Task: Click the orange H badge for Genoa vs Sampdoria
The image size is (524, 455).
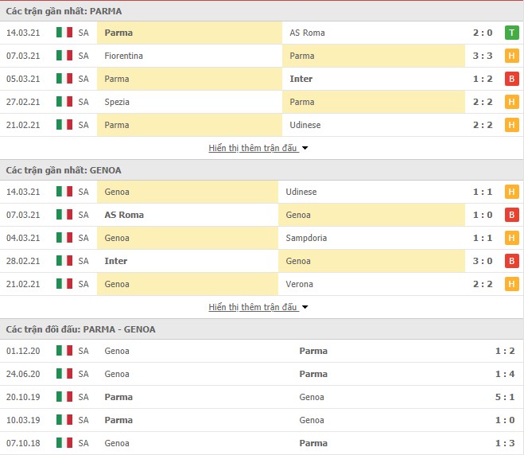Action: 511,238
